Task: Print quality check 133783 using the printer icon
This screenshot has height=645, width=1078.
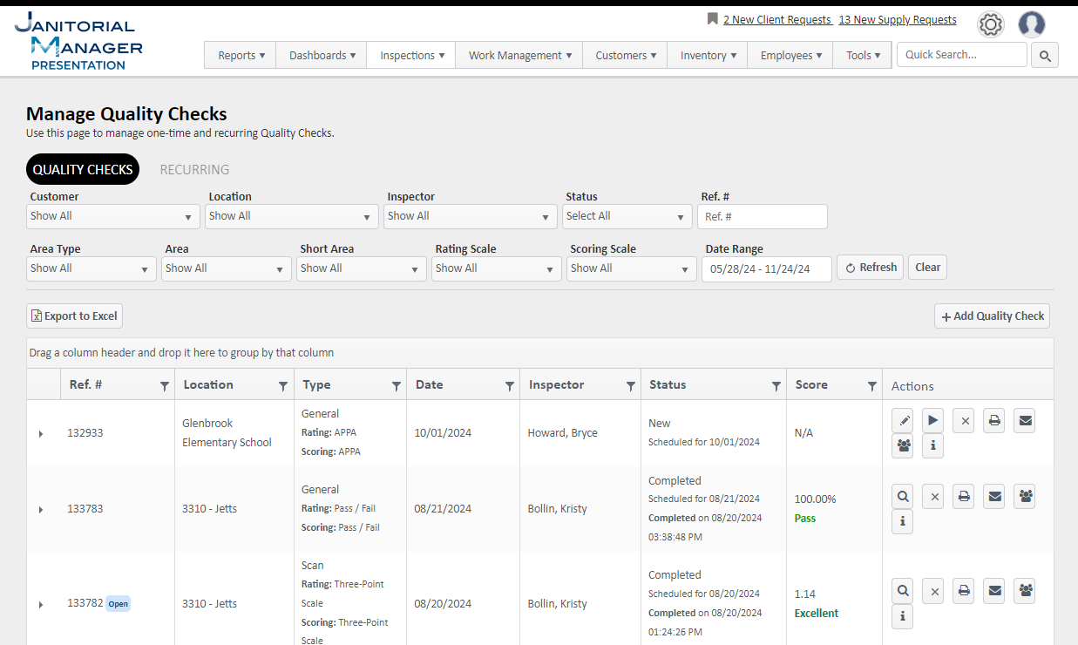Action: coord(964,497)
